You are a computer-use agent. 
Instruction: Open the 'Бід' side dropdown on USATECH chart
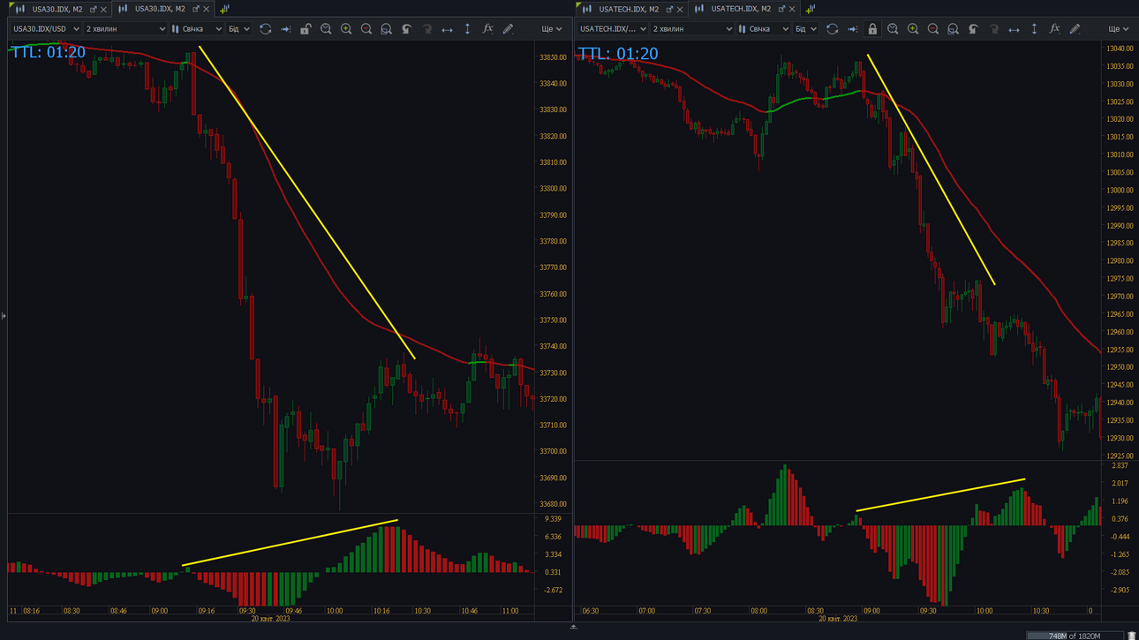tap(806, 29)
